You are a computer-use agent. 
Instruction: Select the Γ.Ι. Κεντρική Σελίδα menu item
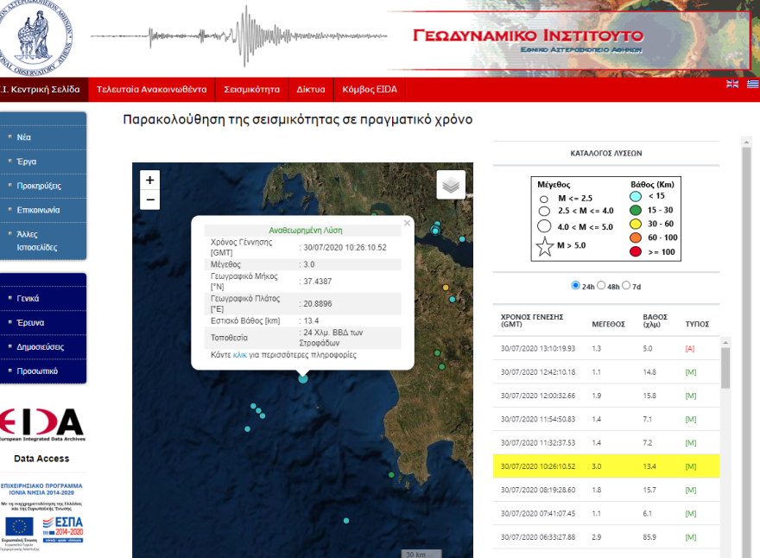41,89
